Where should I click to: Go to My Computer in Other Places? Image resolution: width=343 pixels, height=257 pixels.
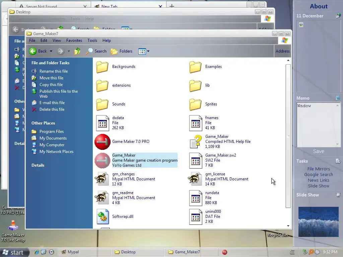[48, 145]
